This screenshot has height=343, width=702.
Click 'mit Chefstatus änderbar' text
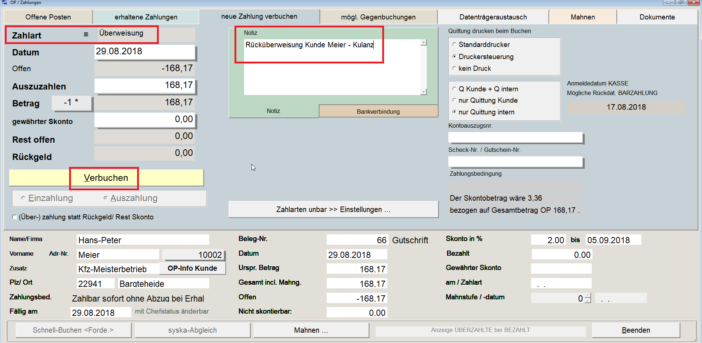(x=172, y=311)
